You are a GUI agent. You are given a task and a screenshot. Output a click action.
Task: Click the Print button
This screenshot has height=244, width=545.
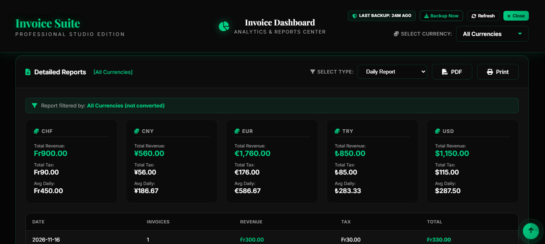498,72
